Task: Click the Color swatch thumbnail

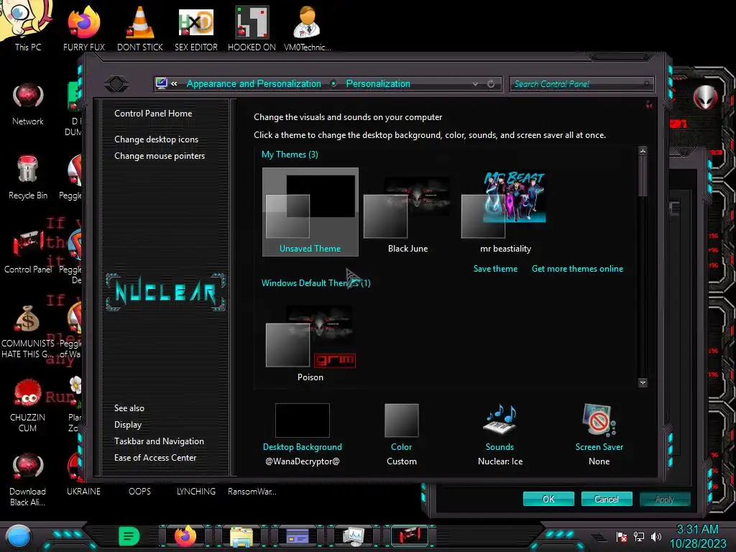Action: point(401,420)
